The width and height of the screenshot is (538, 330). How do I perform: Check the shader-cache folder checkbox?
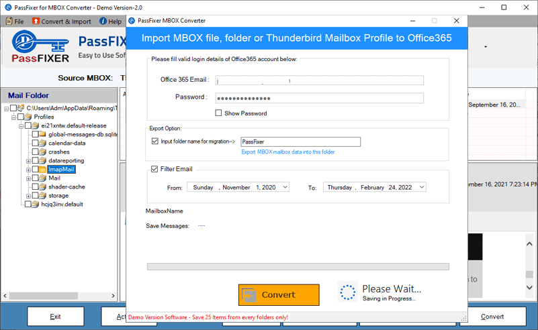tap(35, 186)
